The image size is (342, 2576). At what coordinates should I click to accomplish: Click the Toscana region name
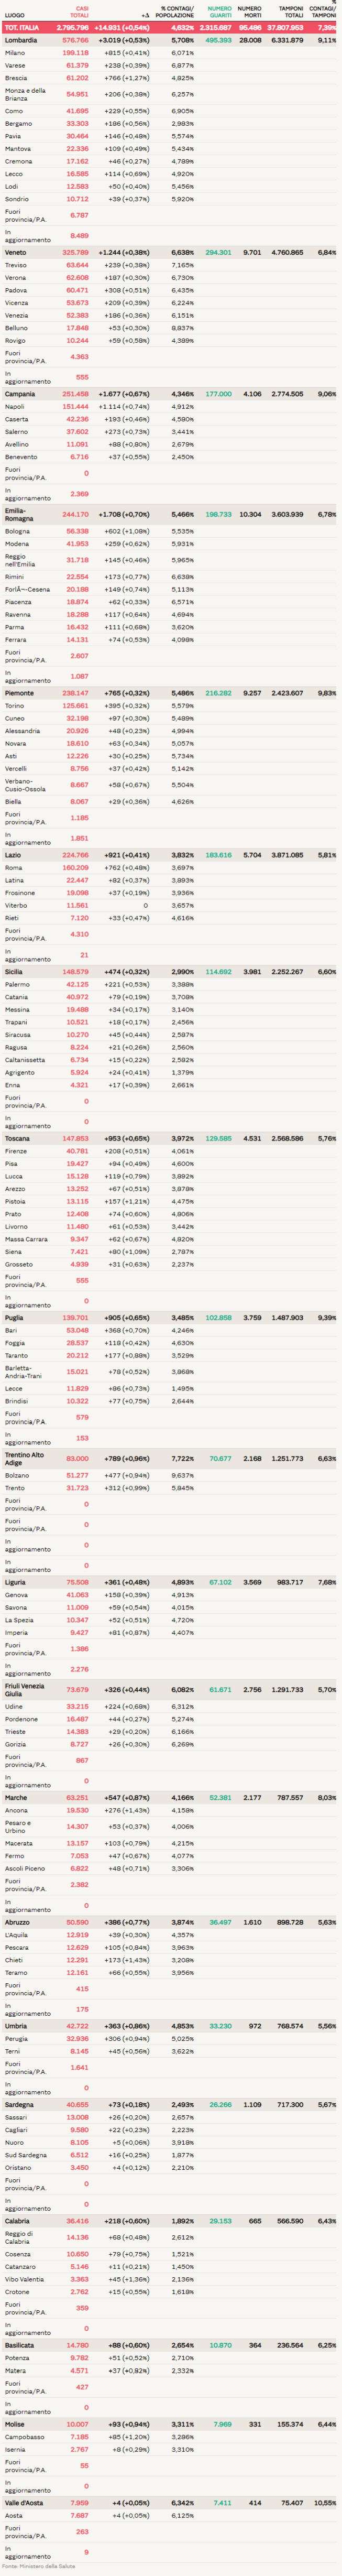(x=18, y=1138)
